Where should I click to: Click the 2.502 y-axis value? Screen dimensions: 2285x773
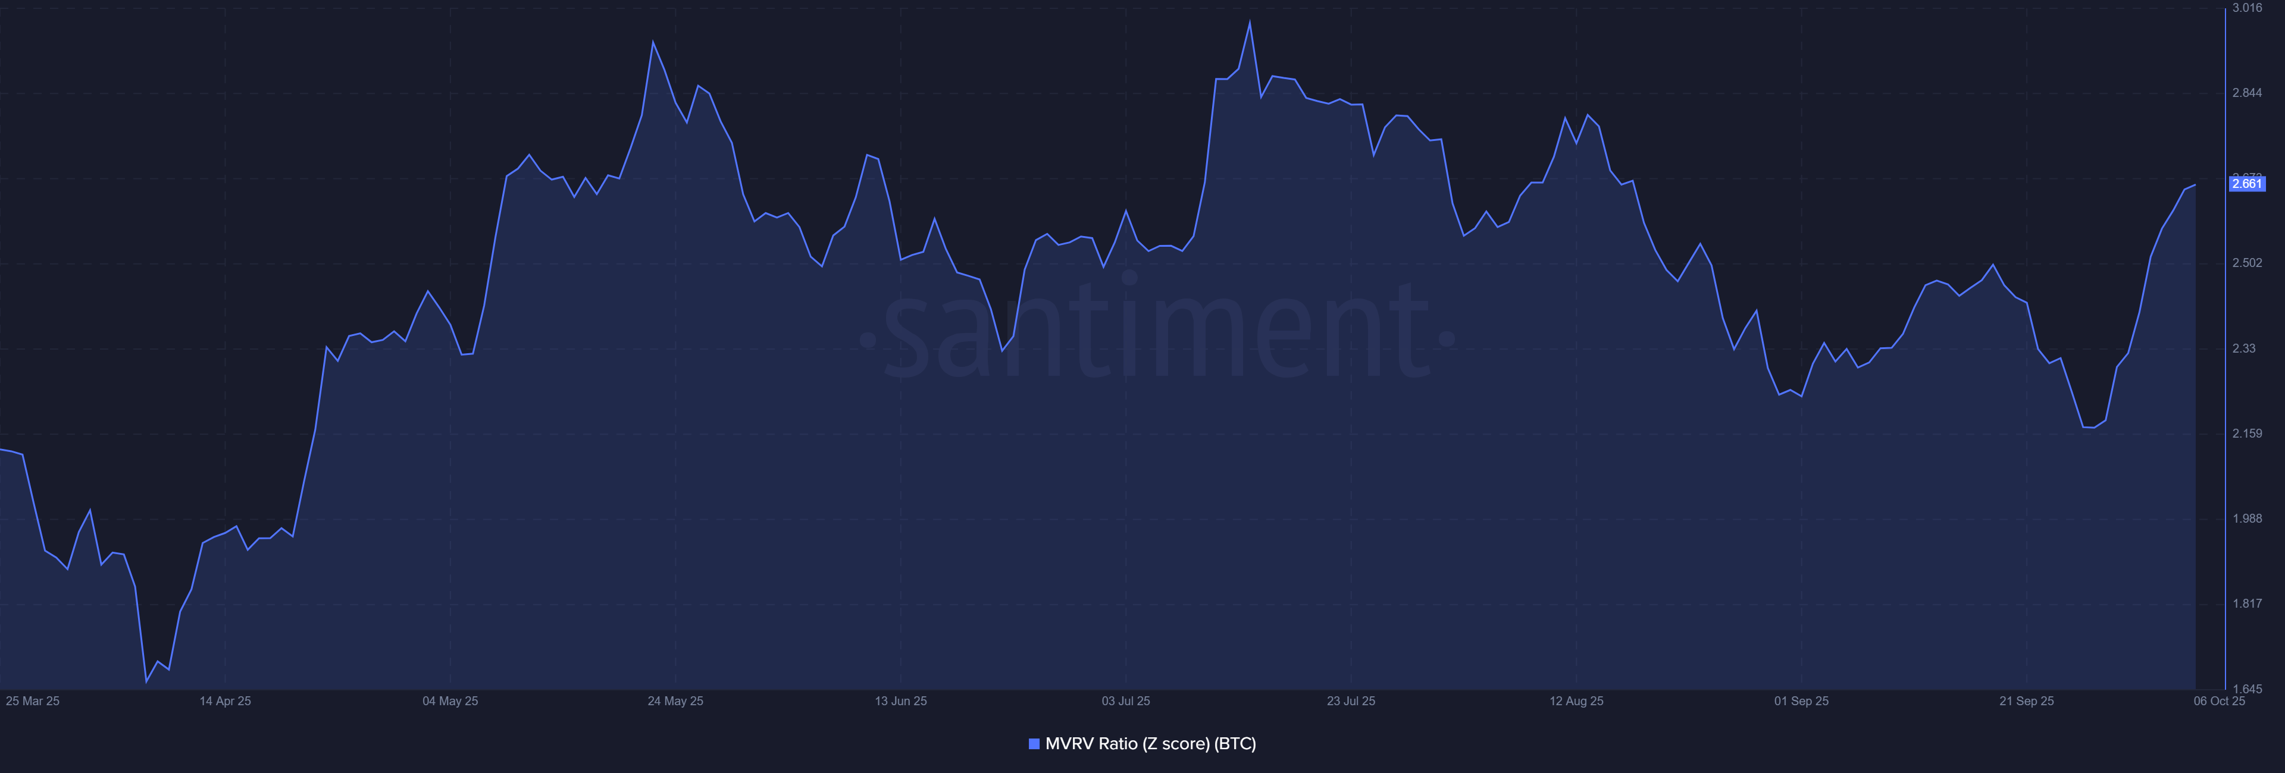(2247, 263)
